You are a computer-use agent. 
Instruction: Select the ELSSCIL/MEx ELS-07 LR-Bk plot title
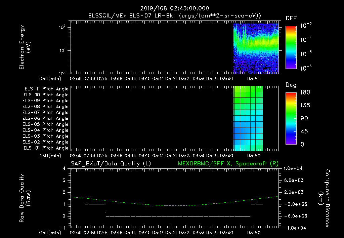point(175,16)
